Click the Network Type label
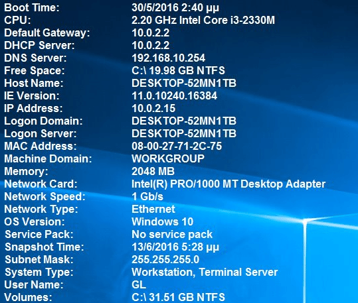Viewport: 358px width, 303px height. point(41,210)
